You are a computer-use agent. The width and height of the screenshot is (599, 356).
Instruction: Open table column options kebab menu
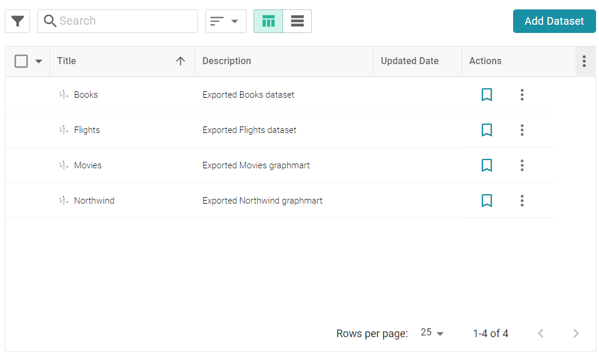(584, 61)
